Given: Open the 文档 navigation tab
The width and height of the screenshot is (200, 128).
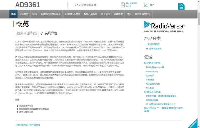Looking at the screenshot, I should tap(34, 14).
